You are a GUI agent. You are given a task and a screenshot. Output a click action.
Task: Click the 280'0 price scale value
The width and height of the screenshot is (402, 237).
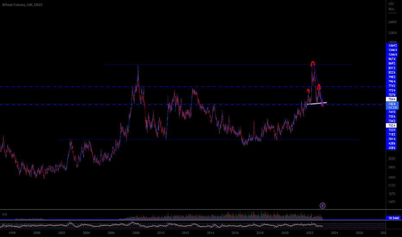(x=393, y=167)
